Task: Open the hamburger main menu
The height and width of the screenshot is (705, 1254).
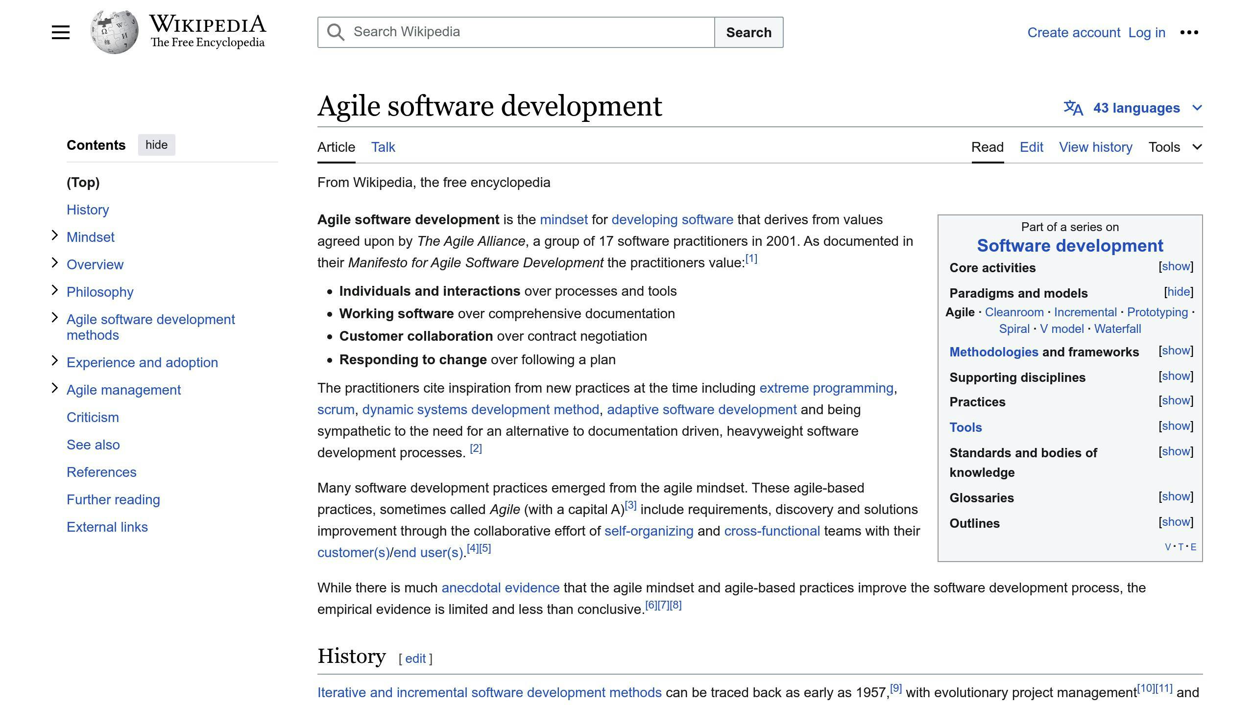Action: pyautogui.click(x=60, y=32)
